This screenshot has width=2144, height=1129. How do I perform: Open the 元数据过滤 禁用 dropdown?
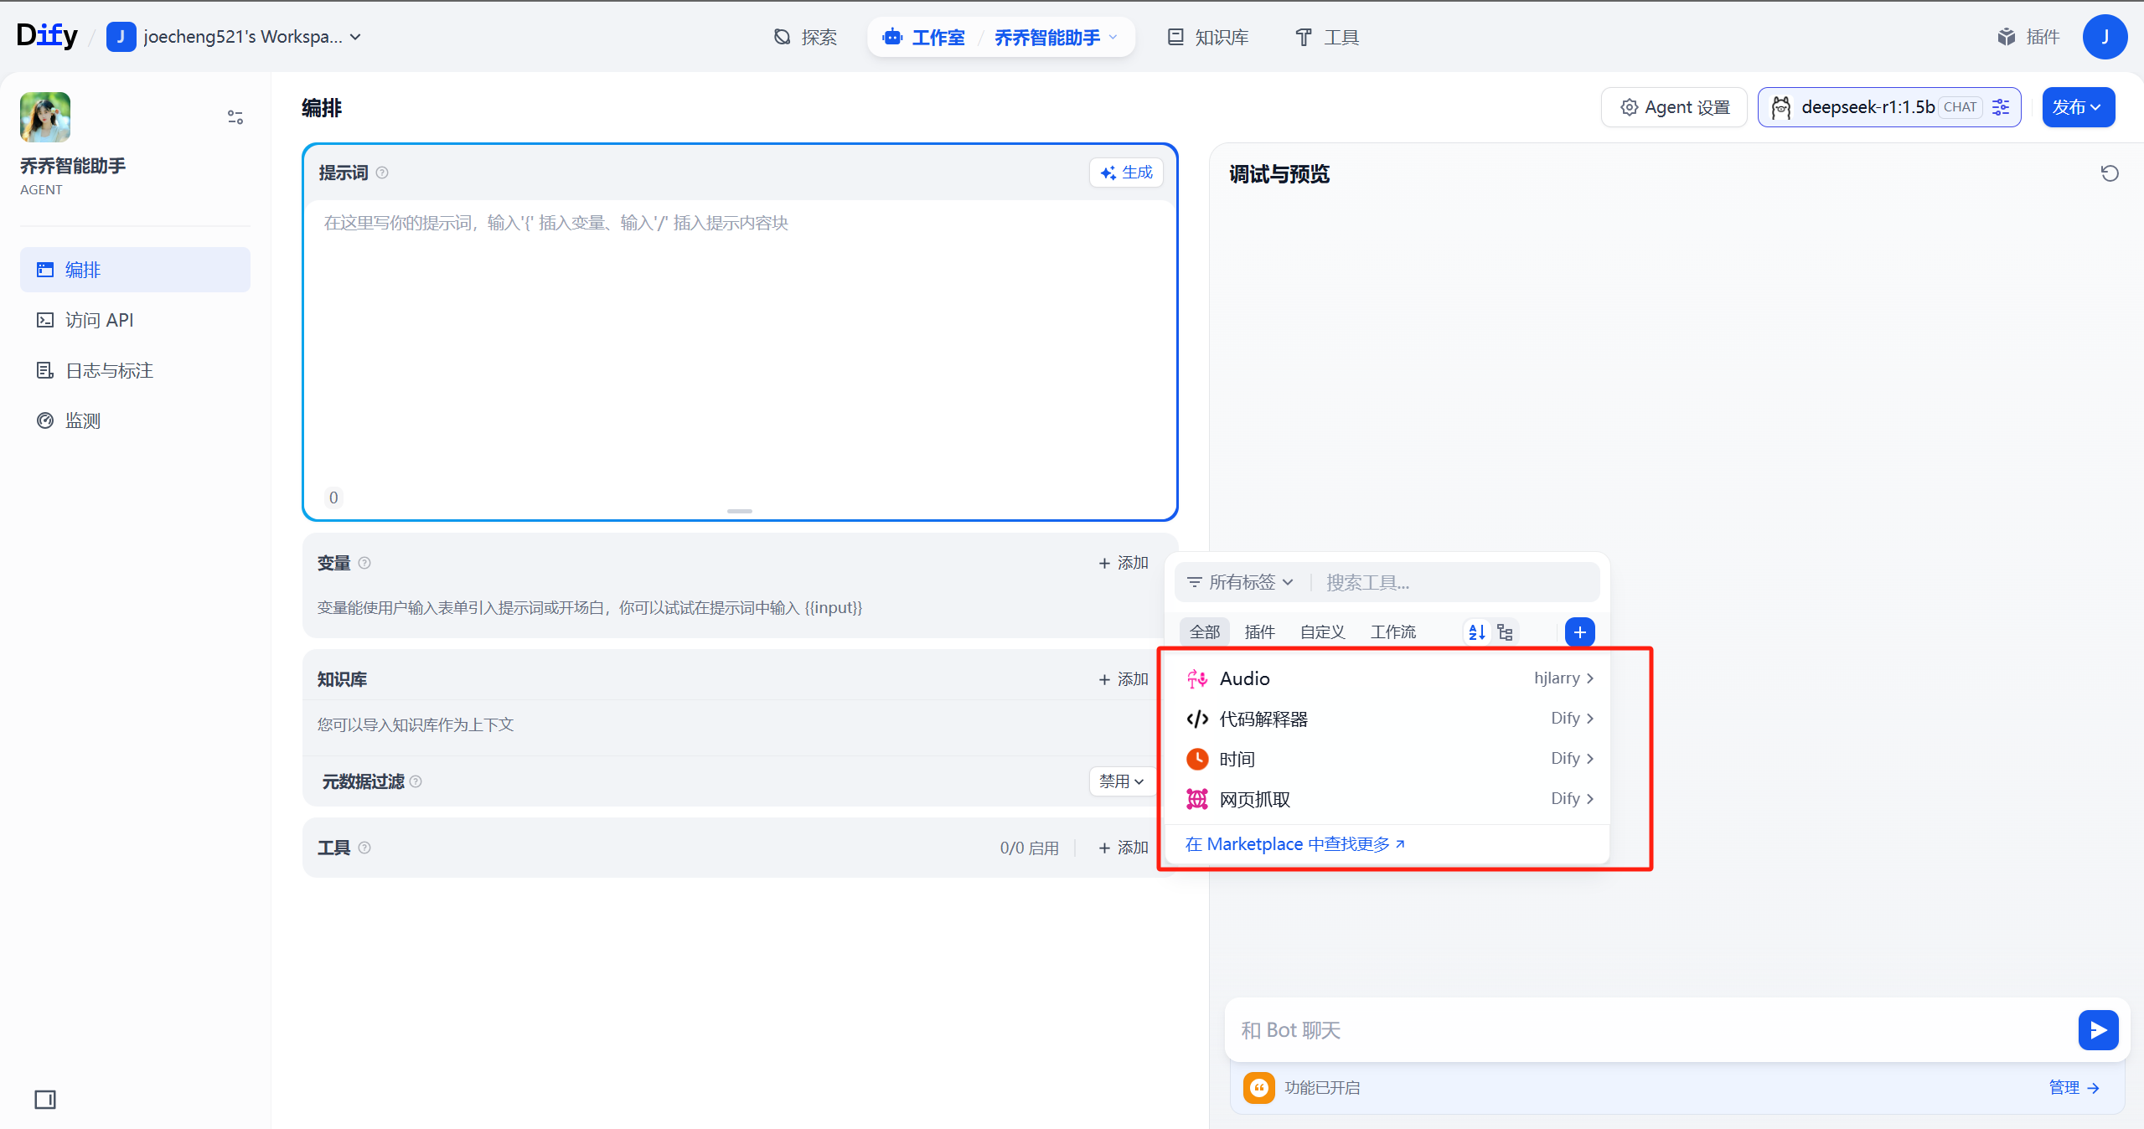click(1121, 781)
